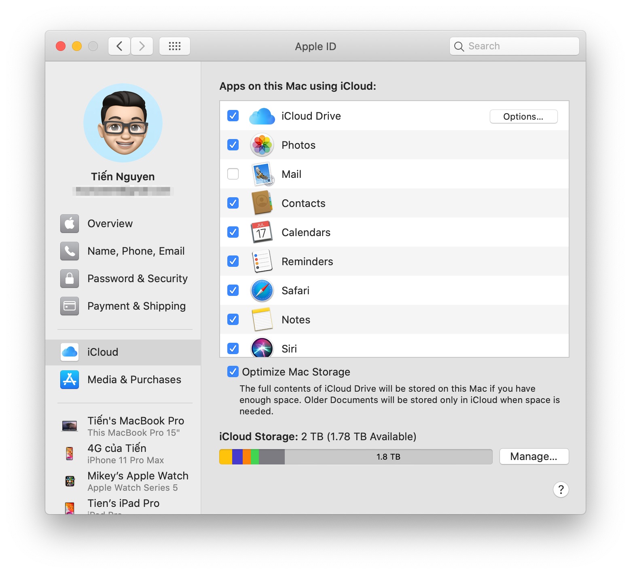Screen dimensions: 631x574
Task: Untick the Reminders checkbox
Action: 233,261
